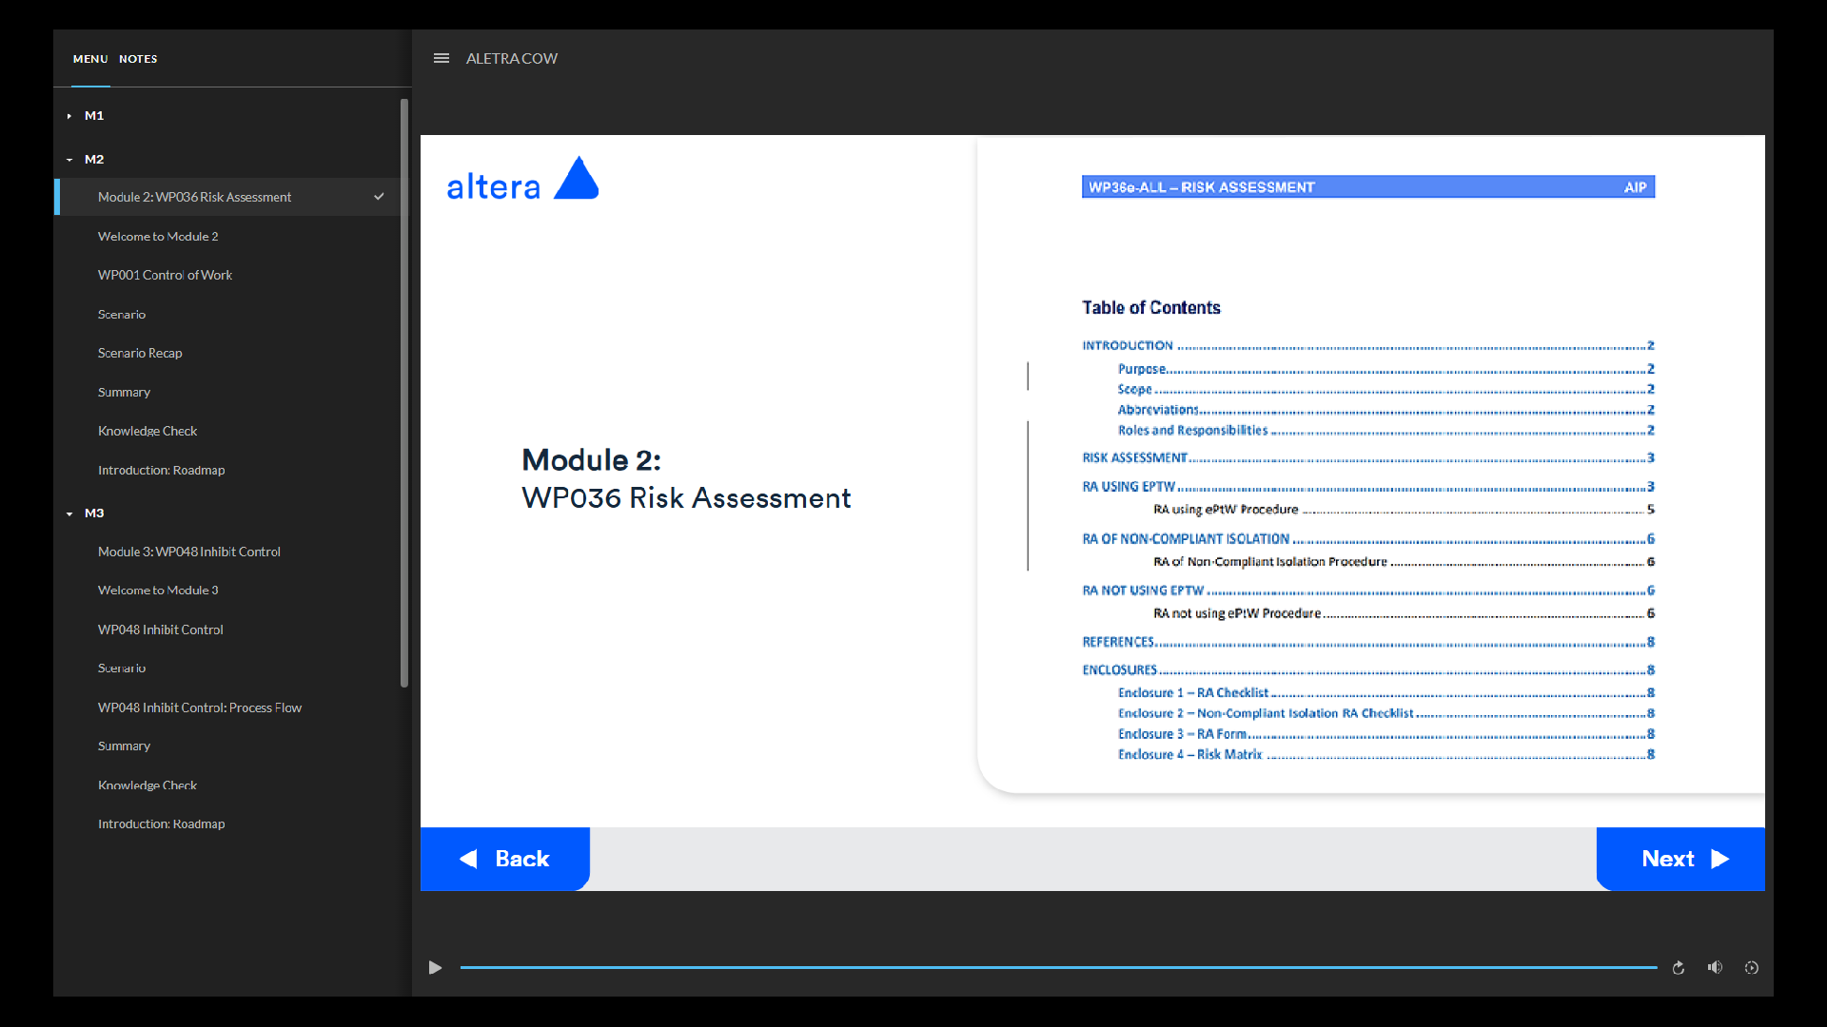Mute audio with the volume icon
Image resolution: width=1827 pixels, height=1027 pixels.
[x=1715, y=967]
